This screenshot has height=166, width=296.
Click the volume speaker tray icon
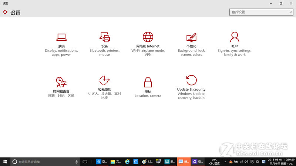coord(246,162)
